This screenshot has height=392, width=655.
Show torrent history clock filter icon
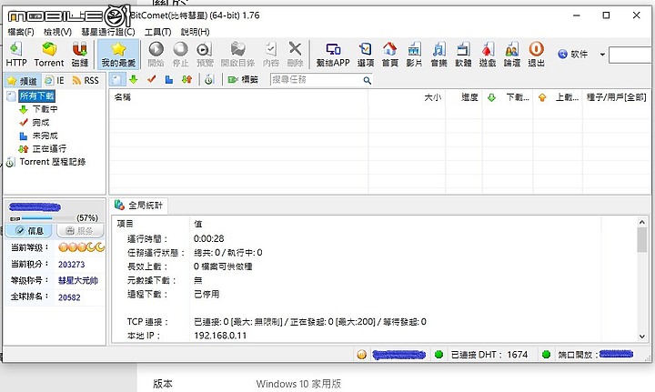point(209,79)
